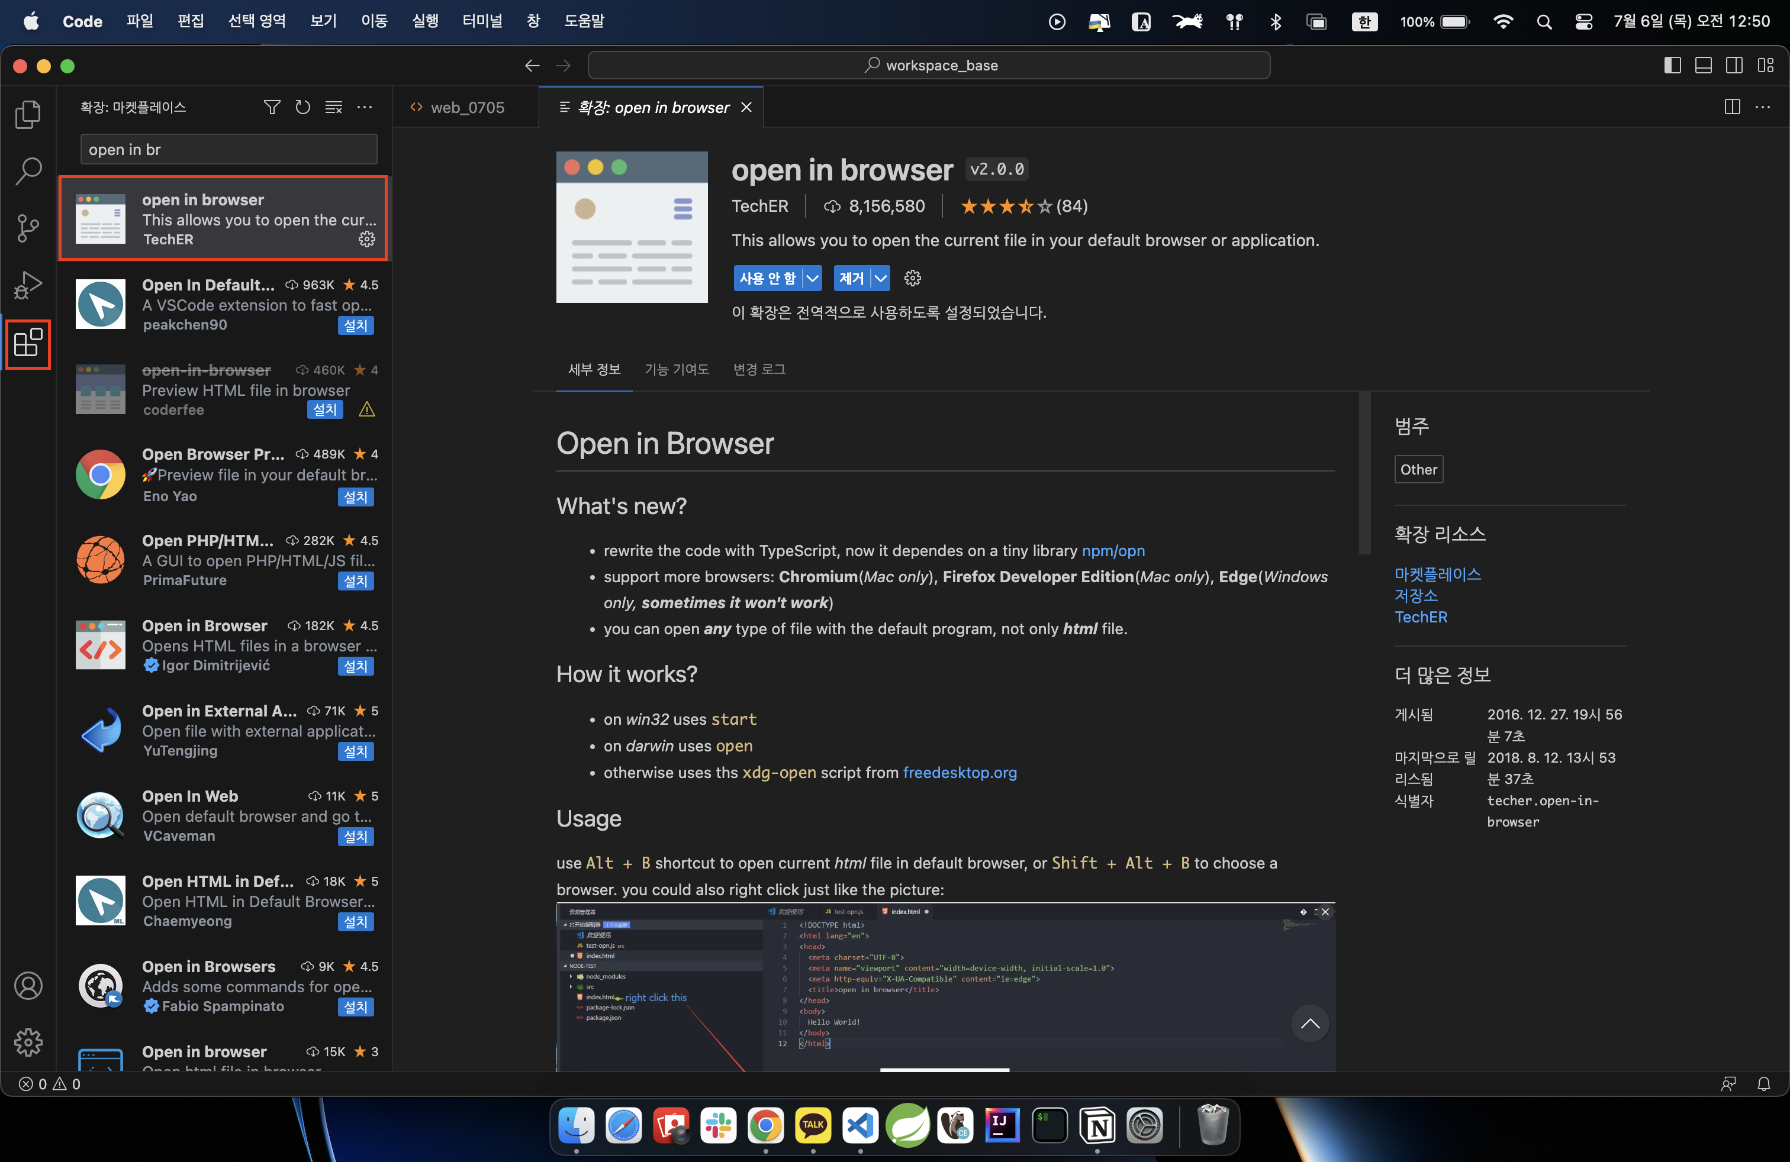Toggle the bottom panel layout button
Screen dimensions: 1790x1162
[1704, 66]
